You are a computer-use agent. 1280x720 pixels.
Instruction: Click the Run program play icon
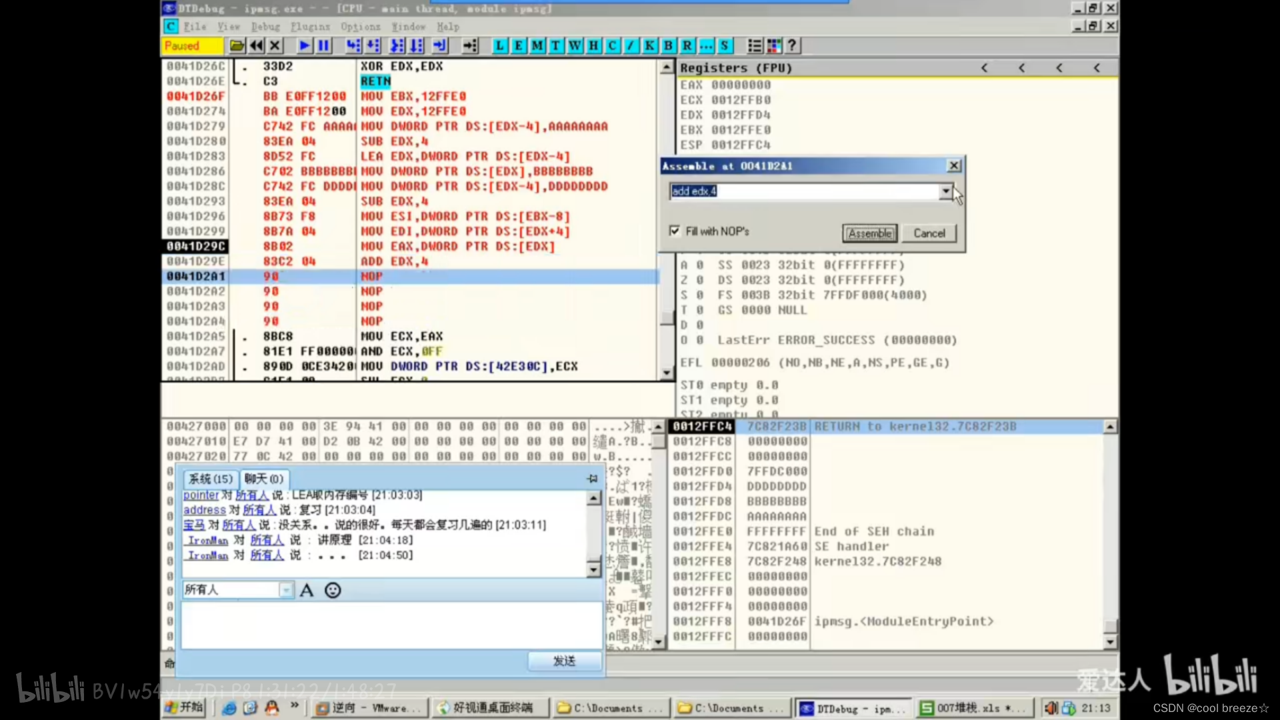pyautogui.click(x=305, y=45)
